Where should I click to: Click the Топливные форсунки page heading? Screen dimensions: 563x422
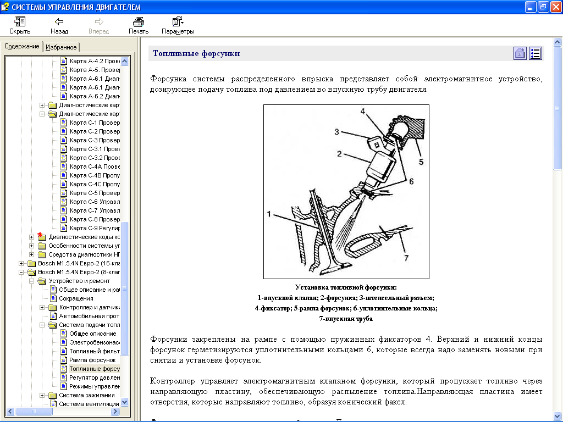click(x=196, y=53)
